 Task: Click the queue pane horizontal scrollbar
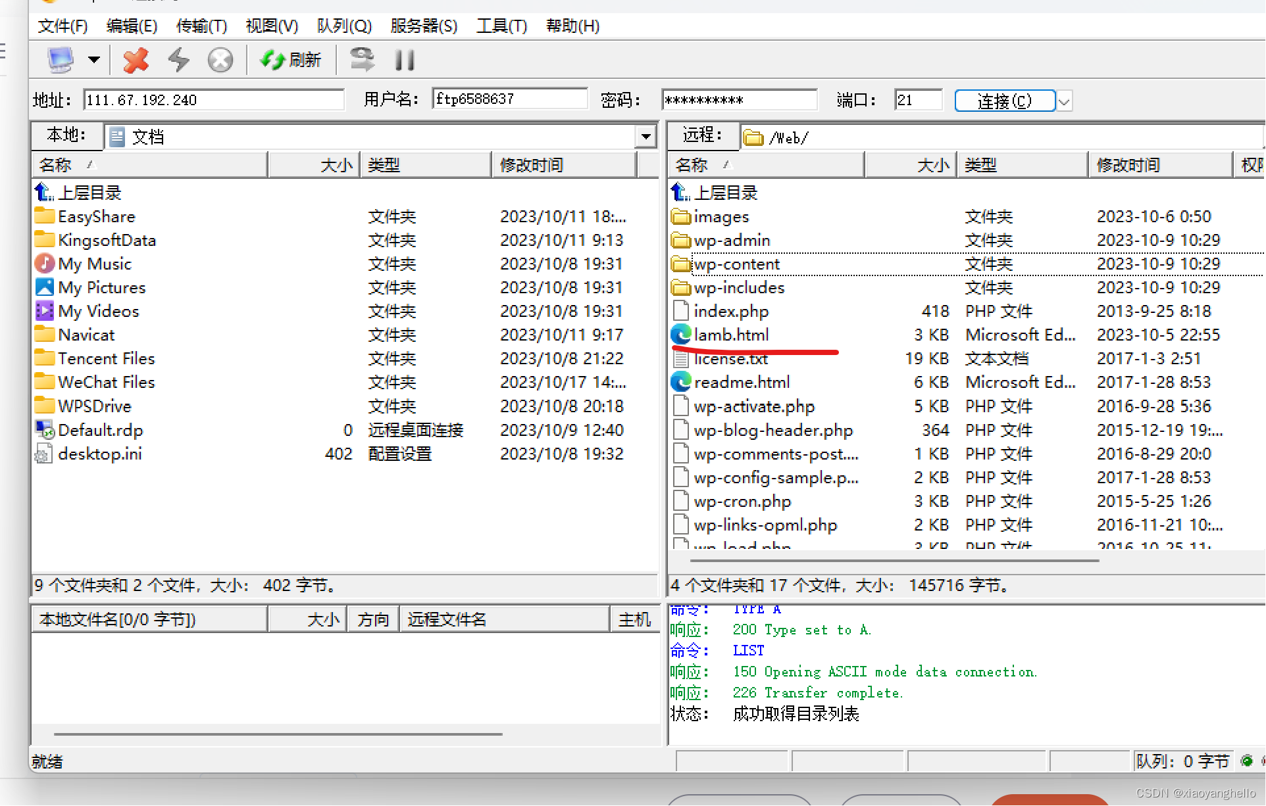(278, 734)
